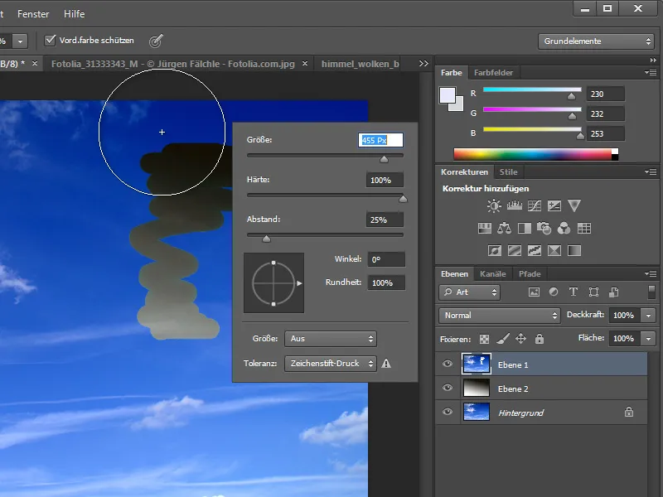Image resolution: width=663 pixels, height=497 pixels.
Task: Filter layers by pixel layers
Action: (534, 292)
